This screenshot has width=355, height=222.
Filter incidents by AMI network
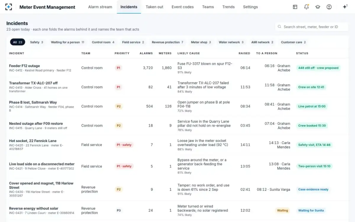(x=262, y=42)
